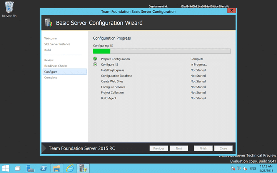Screen dimensions: 277x173
Task: Open Task View on the taskbar
Action: pyautogui.click(x=18, y=168)
